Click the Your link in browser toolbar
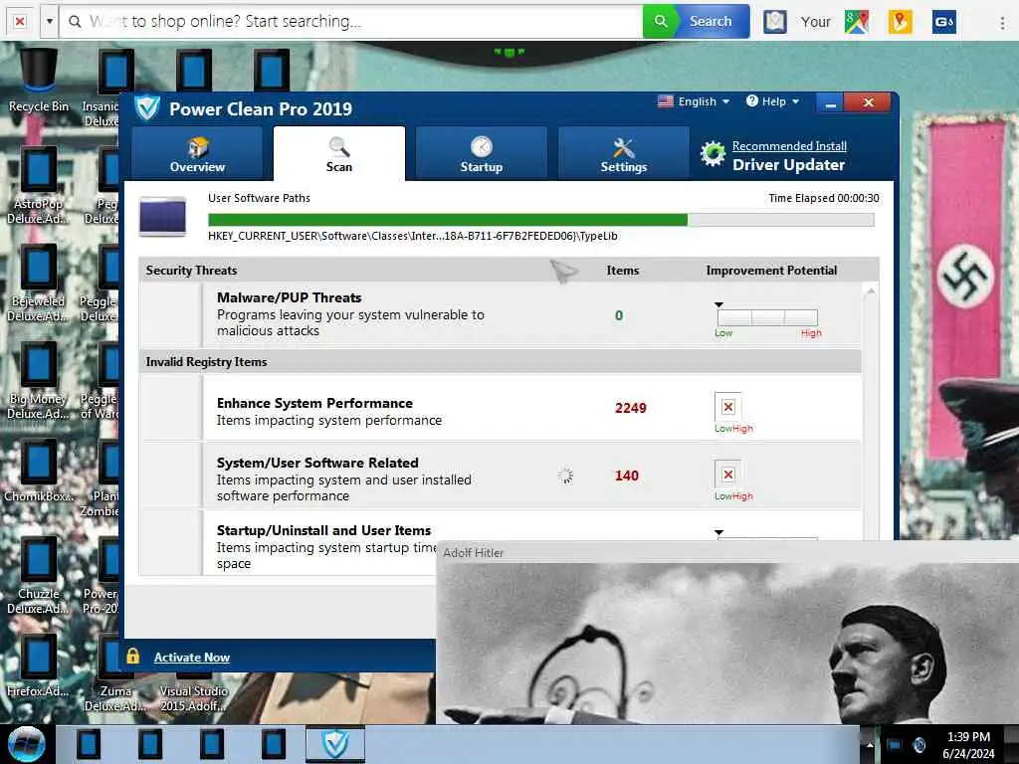 point(816,22)
